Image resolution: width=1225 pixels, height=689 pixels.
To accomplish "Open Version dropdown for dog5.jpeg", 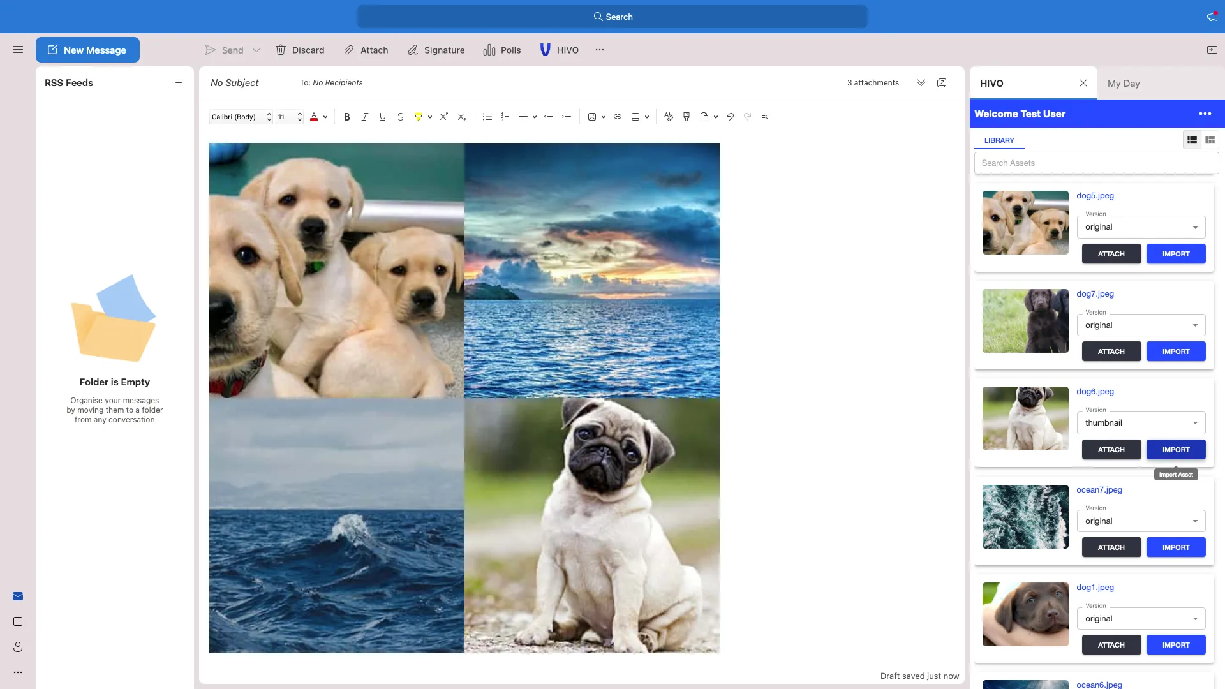I will 1141,227.
